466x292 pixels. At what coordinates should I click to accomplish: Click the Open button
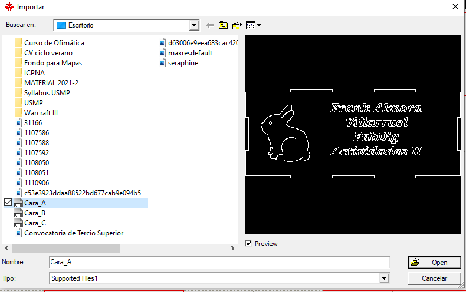[x=434, y=263]
